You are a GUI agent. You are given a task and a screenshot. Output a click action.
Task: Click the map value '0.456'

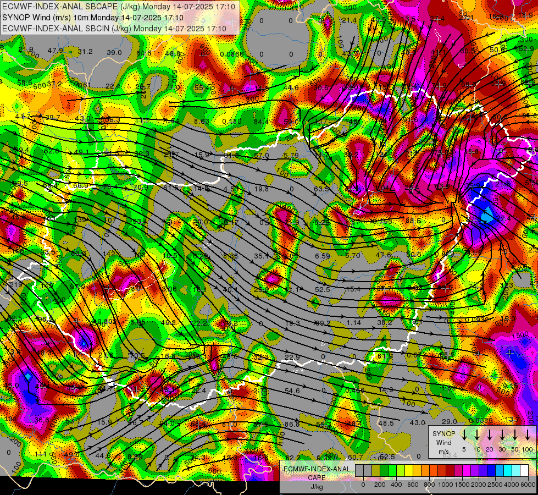(x=355, y=391)
